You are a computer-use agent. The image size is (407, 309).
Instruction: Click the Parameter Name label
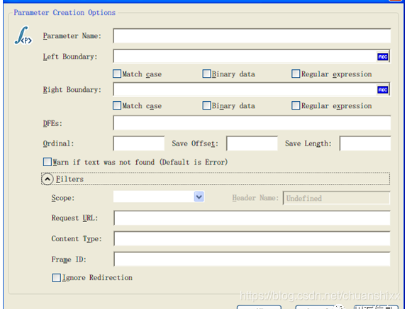72,36
